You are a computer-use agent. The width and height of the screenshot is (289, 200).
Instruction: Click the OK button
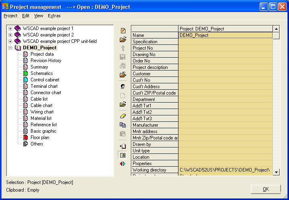click(x=266, y=189)
